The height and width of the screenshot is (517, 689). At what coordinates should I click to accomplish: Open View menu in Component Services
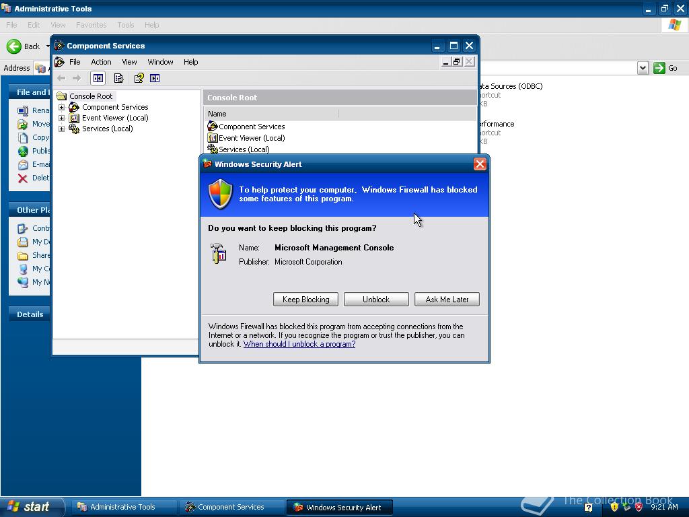pyautogui.click(x=129, y=62)
